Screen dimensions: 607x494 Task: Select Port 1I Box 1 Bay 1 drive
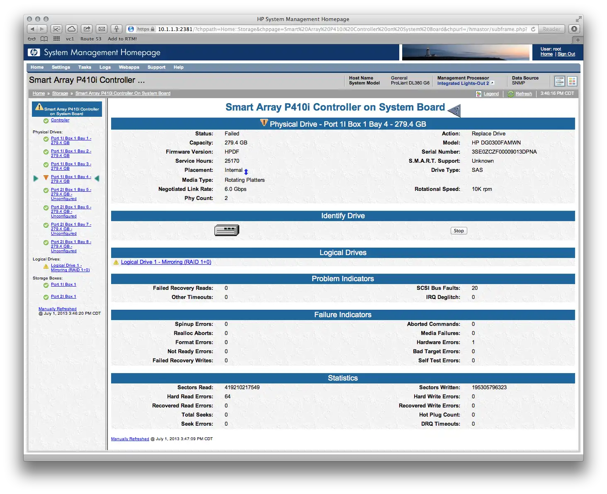coord(71,140)
